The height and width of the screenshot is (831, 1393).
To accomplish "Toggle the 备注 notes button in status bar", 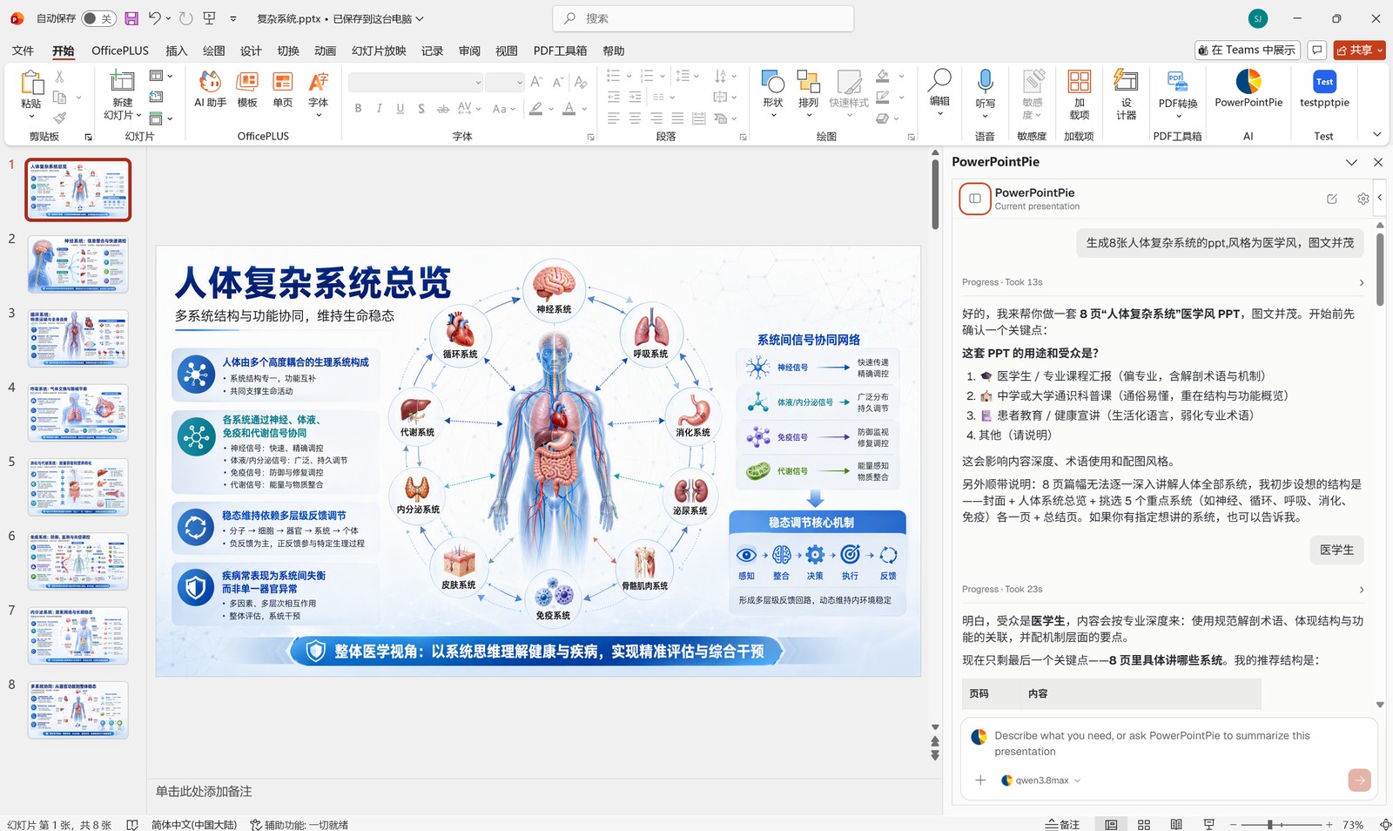I will pos(1063,824).
